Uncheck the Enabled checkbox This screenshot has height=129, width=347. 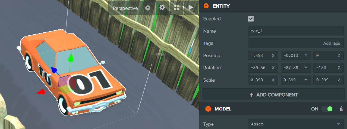251,19
